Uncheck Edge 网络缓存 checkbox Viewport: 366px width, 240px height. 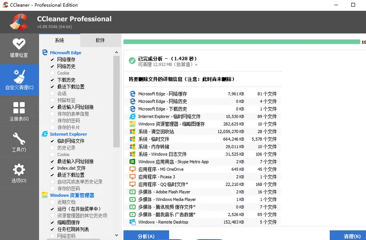pos(52,60)
